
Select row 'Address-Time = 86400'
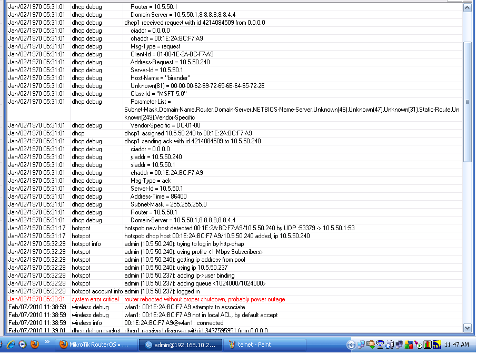[x=234, y=196]
